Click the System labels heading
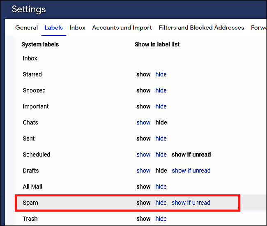This screenshot has width=267, height=226. (40, 44)
